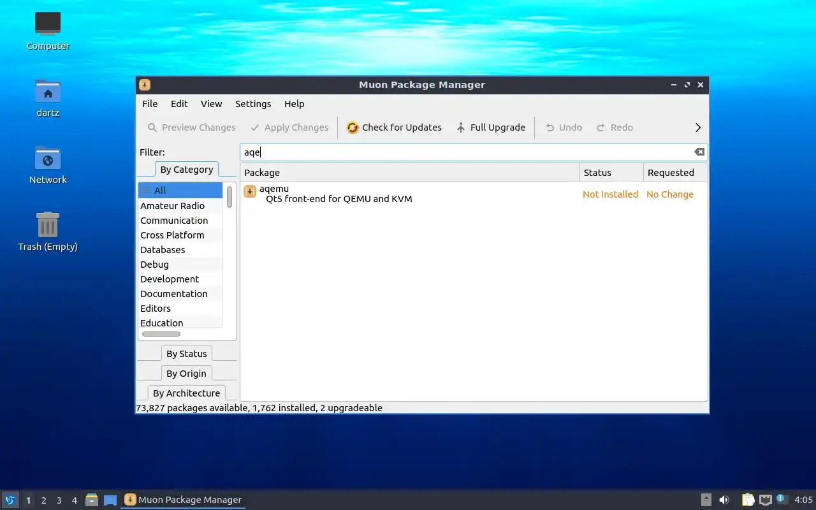Image resolution: width=816 pixels, height=510 pixels.
Task: Expand the By Origin filter section
Action: point(187,374)
